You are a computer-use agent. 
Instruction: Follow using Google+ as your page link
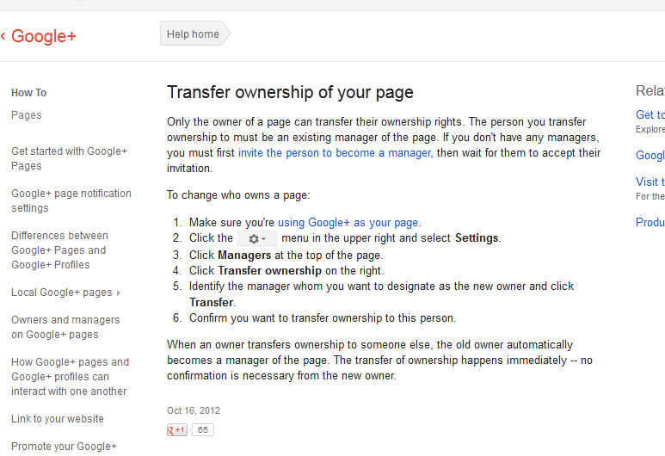click(348, 222)
